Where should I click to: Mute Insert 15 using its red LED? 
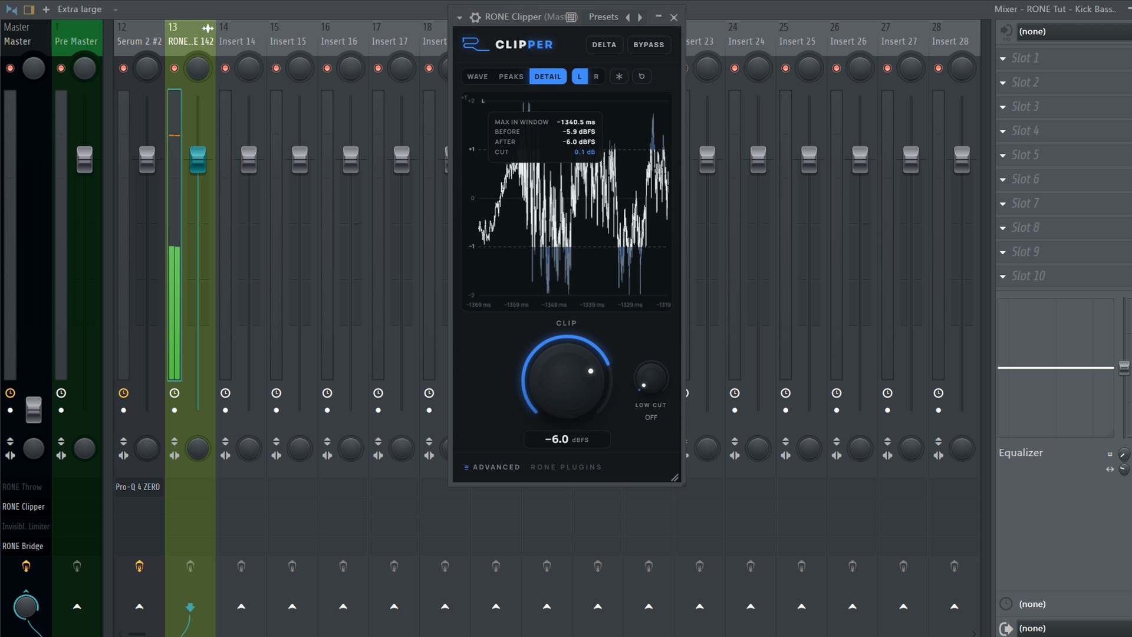click(276, 68)
